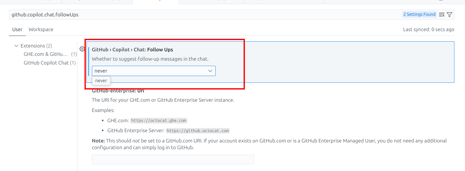This screenshot has height=171, width=465.
Task: Click the Chat: Follow Ups setting title
Action: click(132, 50)
